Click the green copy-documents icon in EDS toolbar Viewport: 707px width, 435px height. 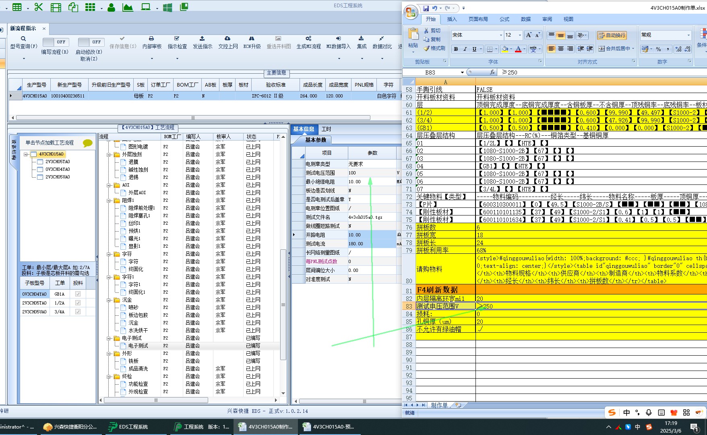coord(73,7)
